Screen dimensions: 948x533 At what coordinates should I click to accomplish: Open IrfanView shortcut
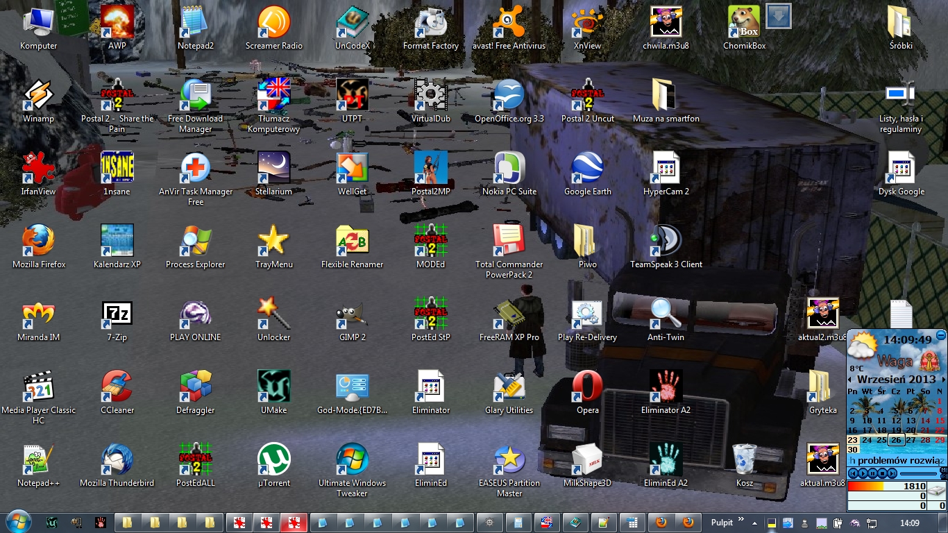point(39,174)
